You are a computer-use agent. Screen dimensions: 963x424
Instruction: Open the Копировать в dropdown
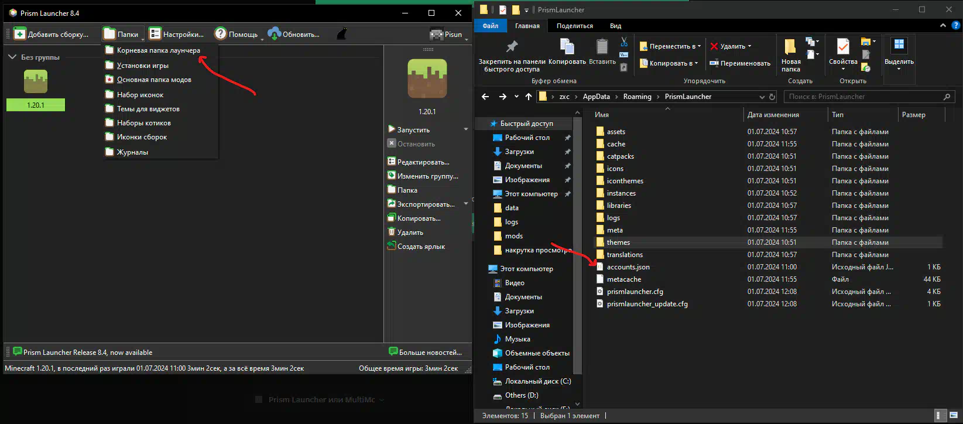tap(668, 63)
